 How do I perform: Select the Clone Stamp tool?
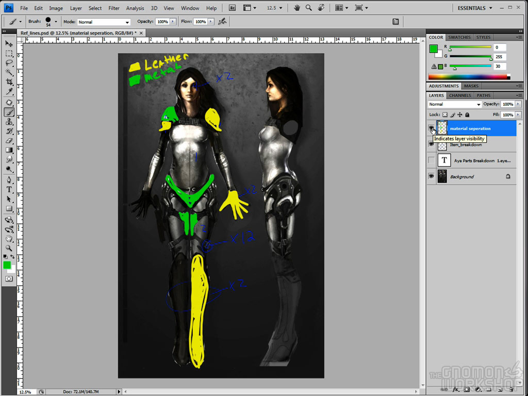pos(9,122)
